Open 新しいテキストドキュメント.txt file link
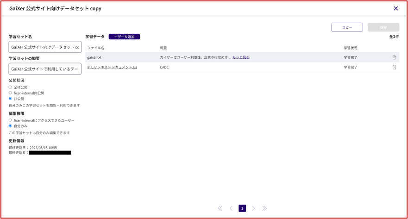The height and width of the screenshot is (219, 408). [112, 67]
